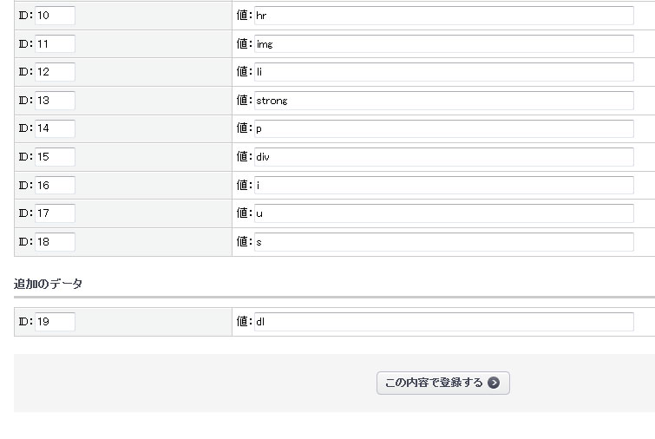Edit the value field containing hr
The image size is (655, 439).
444,16
